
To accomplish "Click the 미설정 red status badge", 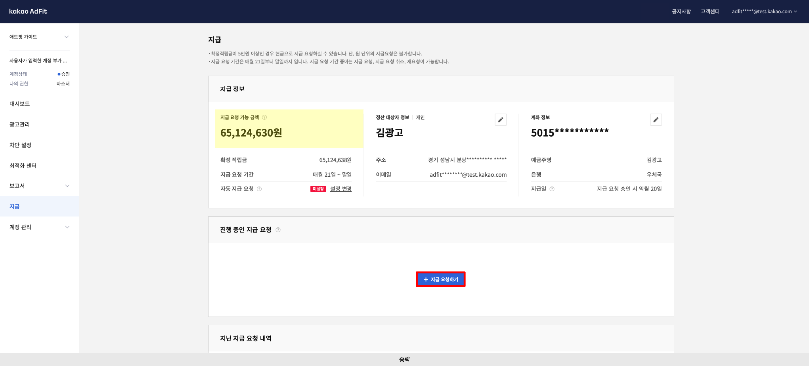I will 318,189.
